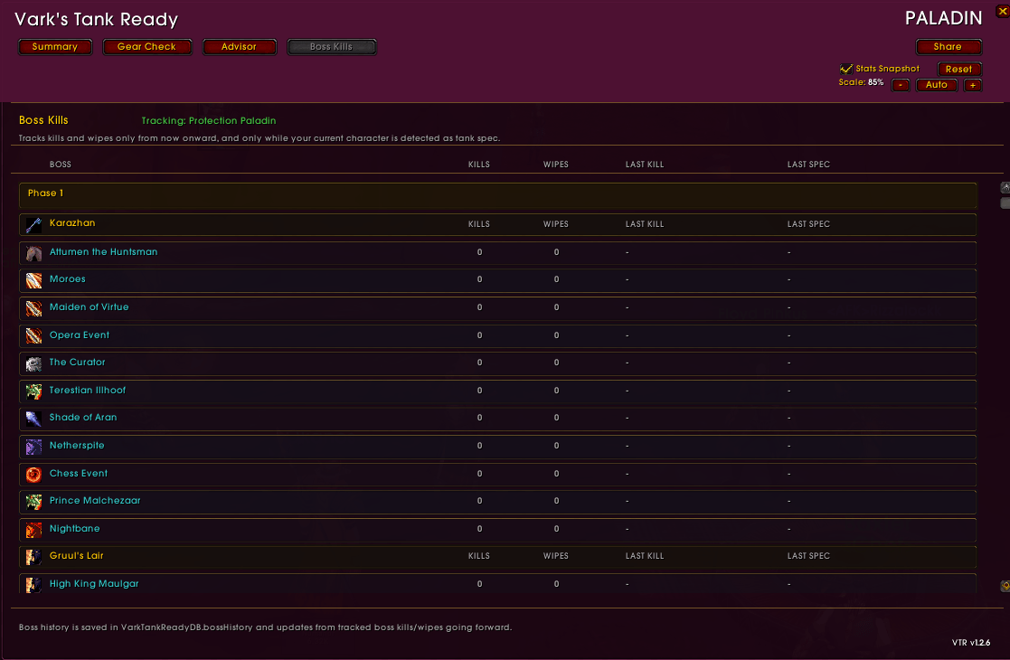Select the Opera Event name
Viewport: 1010px width, 660px height.
pos(80,335)
